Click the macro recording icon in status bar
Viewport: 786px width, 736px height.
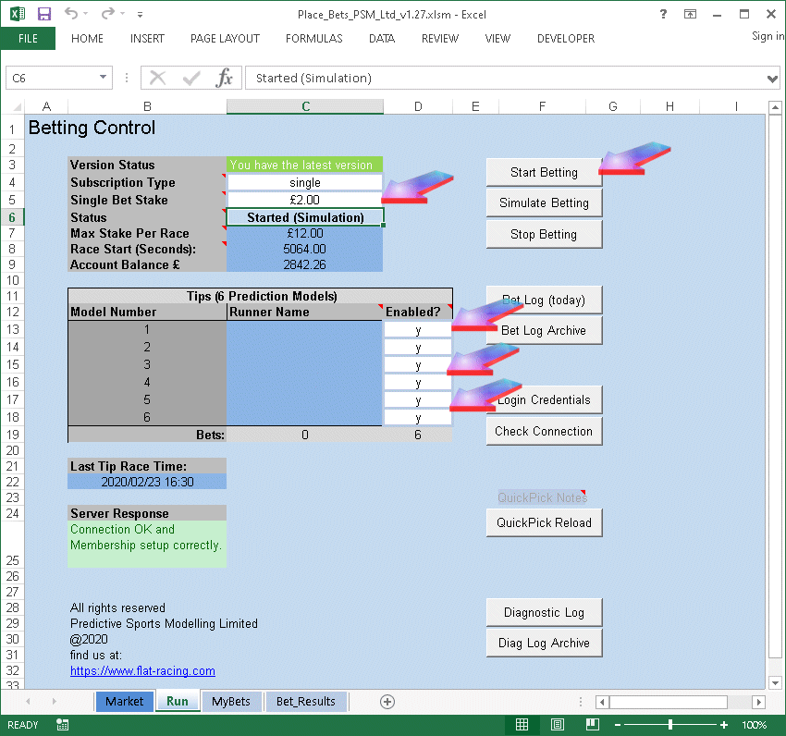[62, 725]
